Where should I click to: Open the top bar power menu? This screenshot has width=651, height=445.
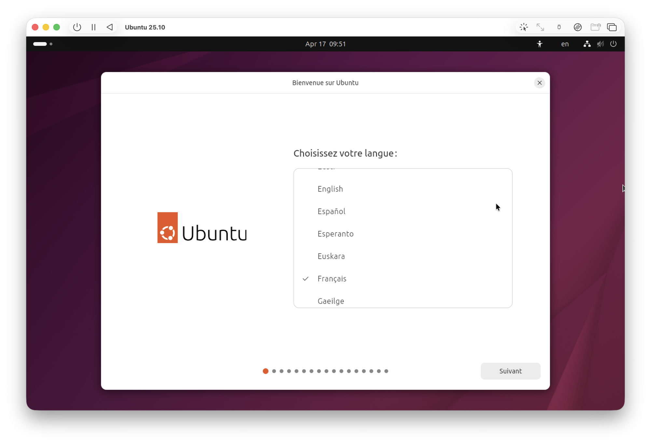pyautogui.click(x=613, y=44)
